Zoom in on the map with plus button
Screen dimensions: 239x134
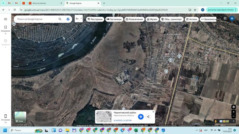coord(233,112)
